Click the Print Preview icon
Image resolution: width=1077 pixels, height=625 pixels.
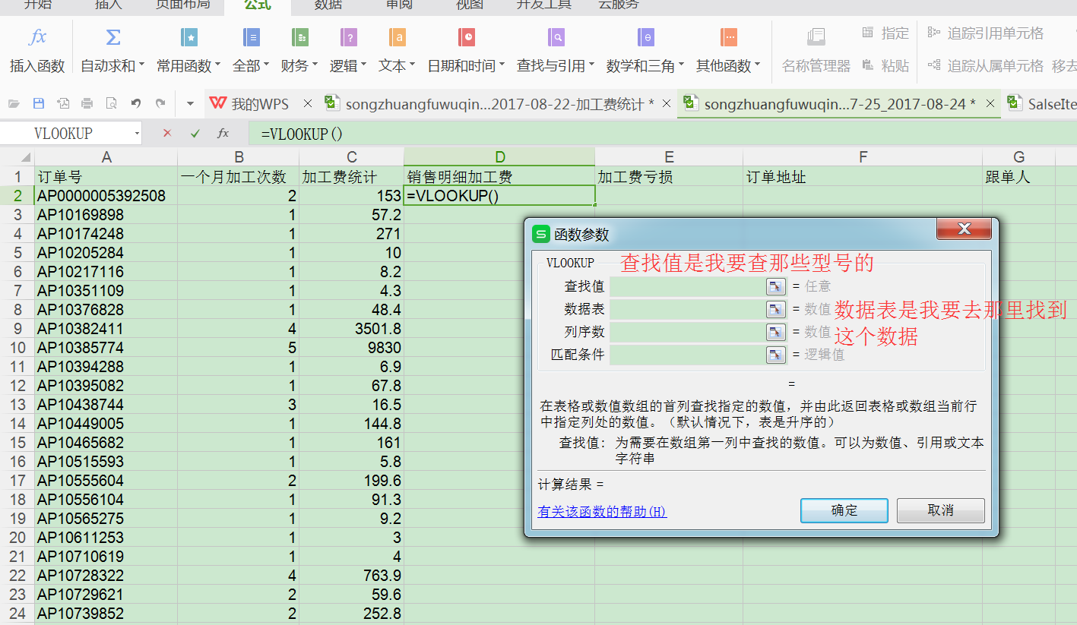tap(111, 103)
